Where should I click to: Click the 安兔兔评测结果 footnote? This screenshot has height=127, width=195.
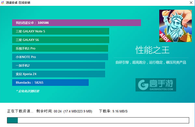(x=28, y=91)
